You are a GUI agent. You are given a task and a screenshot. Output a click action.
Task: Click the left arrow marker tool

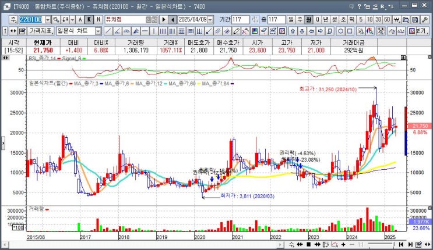click(311, 31)
